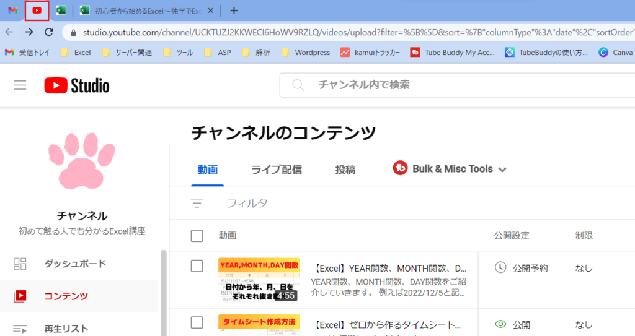This screenshot has height=336, width=635.
Task: Toggle the hamburger navigation menu
Action: point(20,85)
